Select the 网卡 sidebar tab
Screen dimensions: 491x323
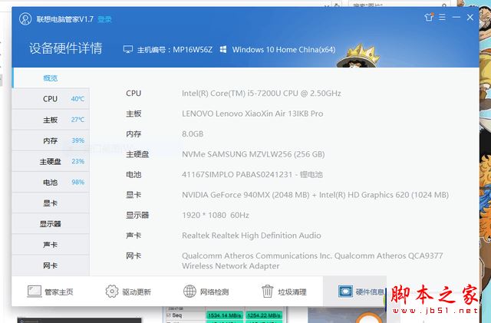coord(51,265)
